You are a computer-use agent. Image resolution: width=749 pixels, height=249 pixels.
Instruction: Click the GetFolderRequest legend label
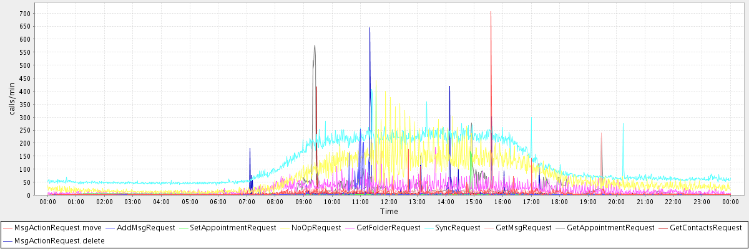point(389,228)
